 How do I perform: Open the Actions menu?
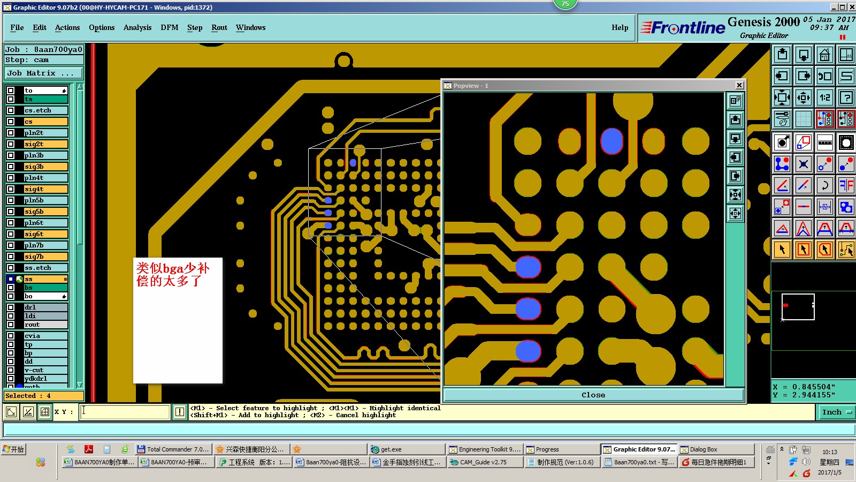[x=67, y=27]
